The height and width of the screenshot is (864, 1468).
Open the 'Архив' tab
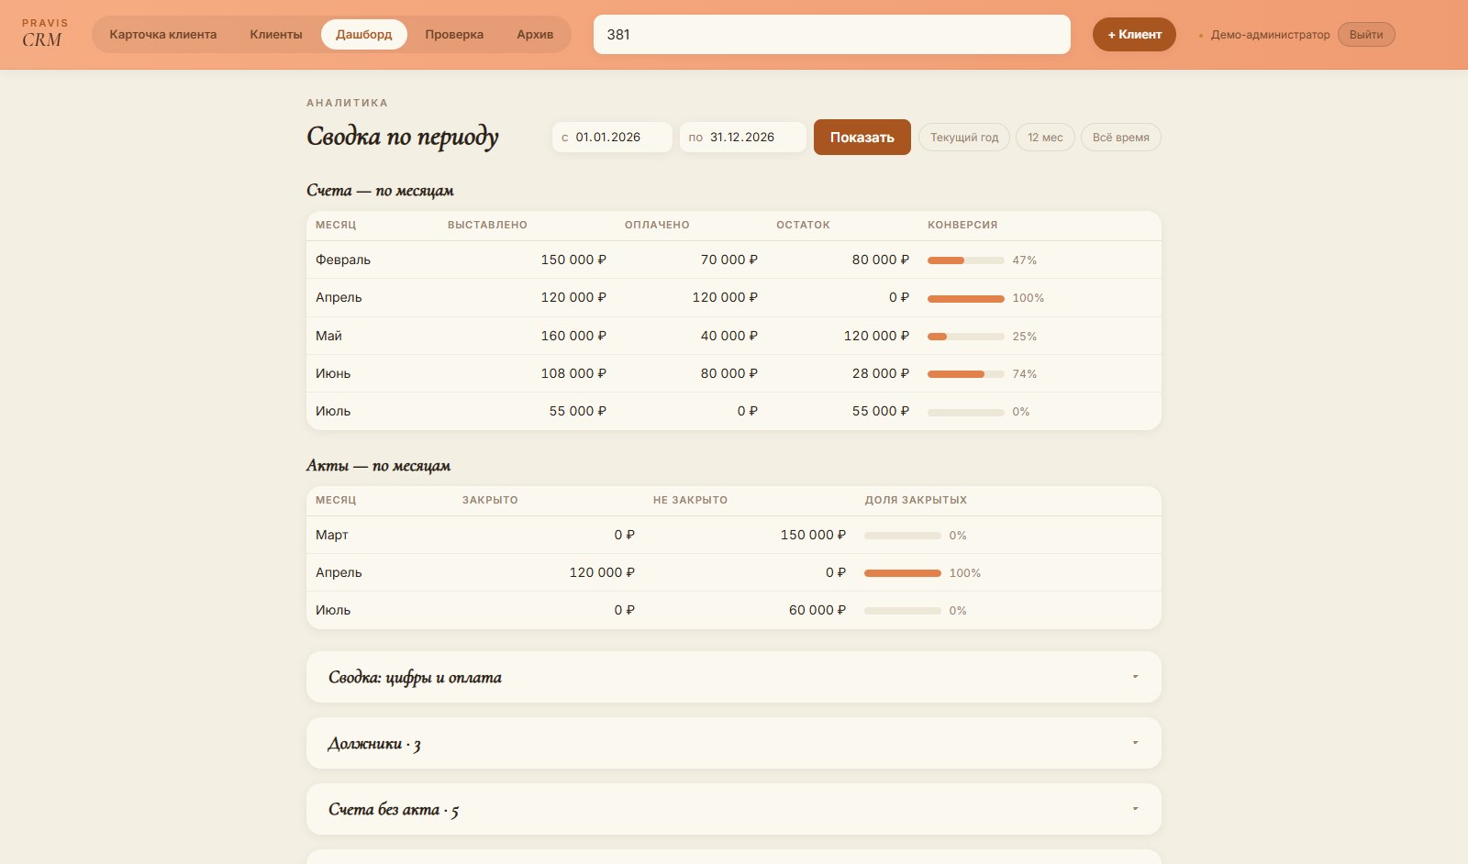535,35
